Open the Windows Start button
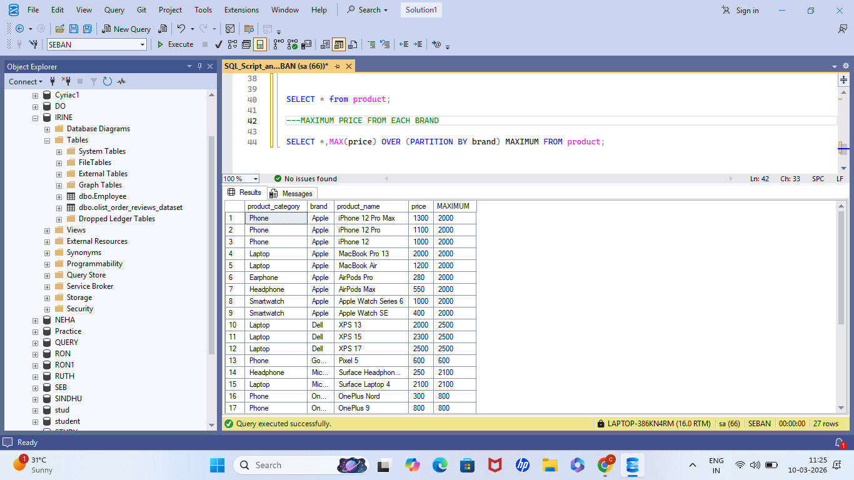This screenshot has height=480, width=854. (217, 465)
